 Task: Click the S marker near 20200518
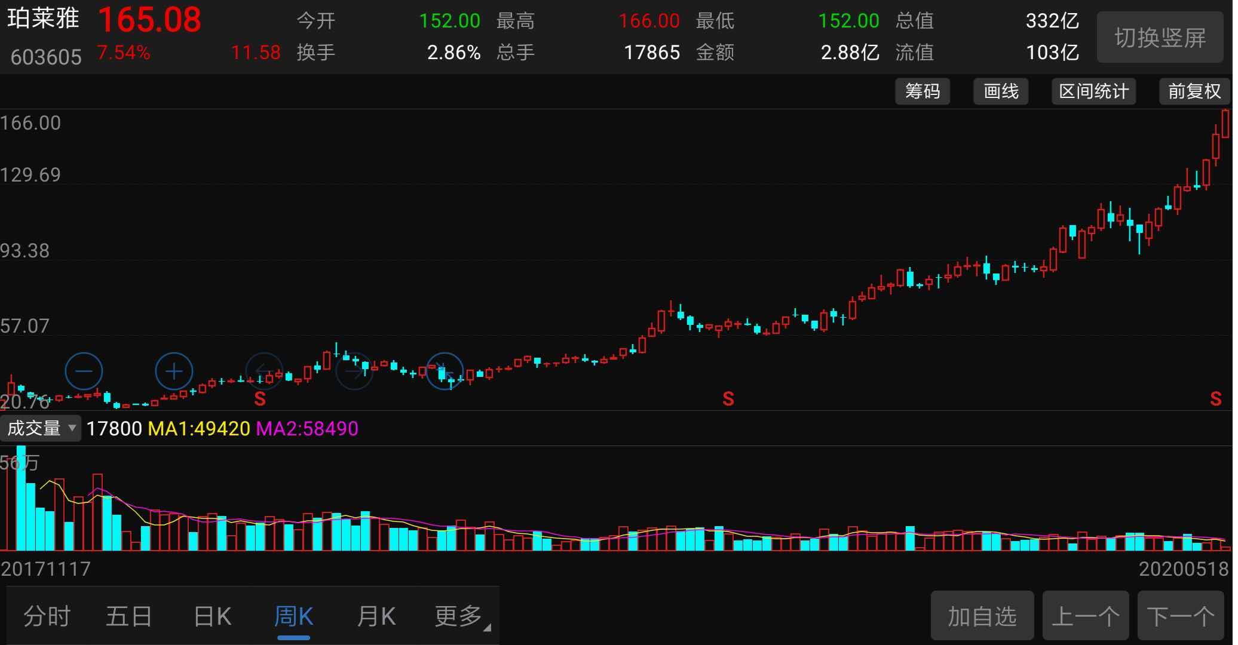(1216, 399)
